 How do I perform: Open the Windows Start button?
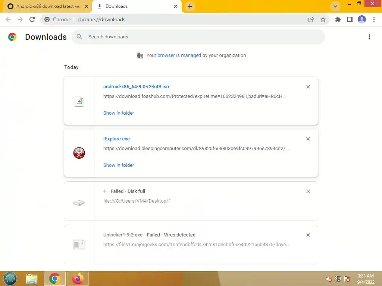[10, 279]
